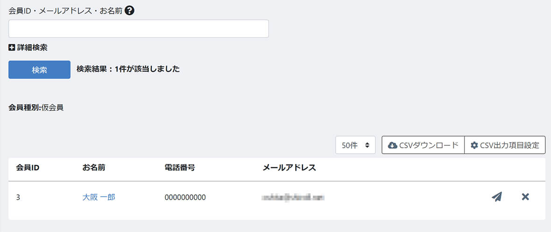
Task: Open the 50件 page-size dropdown
Action: [x=356, y=145]
